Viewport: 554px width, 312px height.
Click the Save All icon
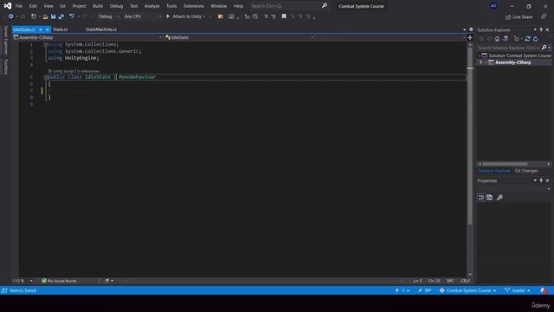click(61, 16)
